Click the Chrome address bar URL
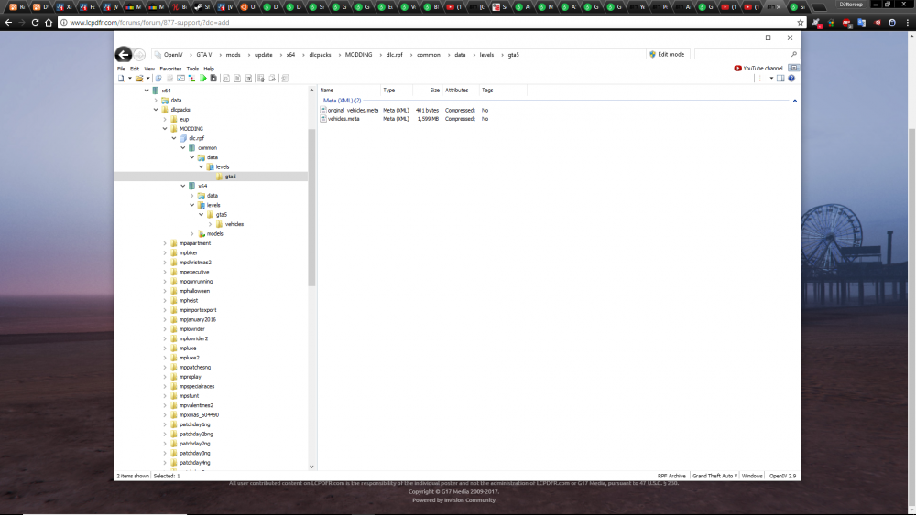Image resolution: width=916 pixels, height=515 pixels. (149, 22)
